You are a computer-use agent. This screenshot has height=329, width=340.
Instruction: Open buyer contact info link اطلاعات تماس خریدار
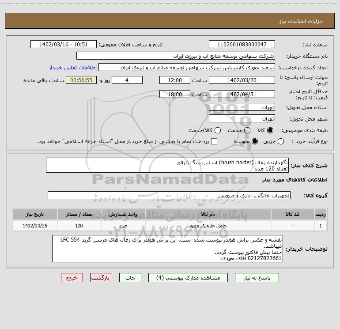tap(73, 68)
